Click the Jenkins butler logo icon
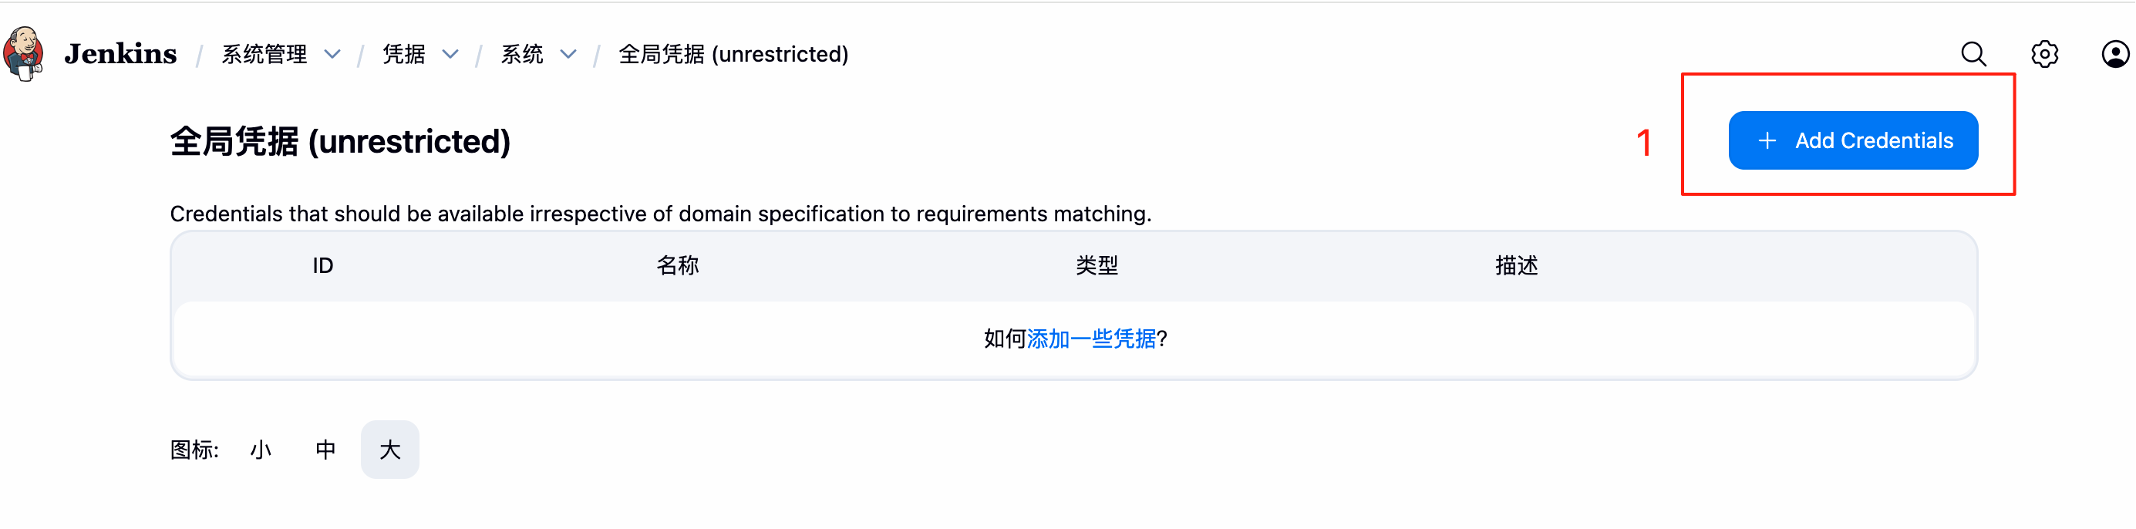 point(23,53)
